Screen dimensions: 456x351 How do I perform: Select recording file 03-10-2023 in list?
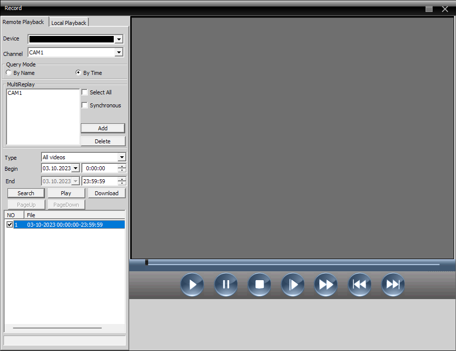click(x=65, y=225)
